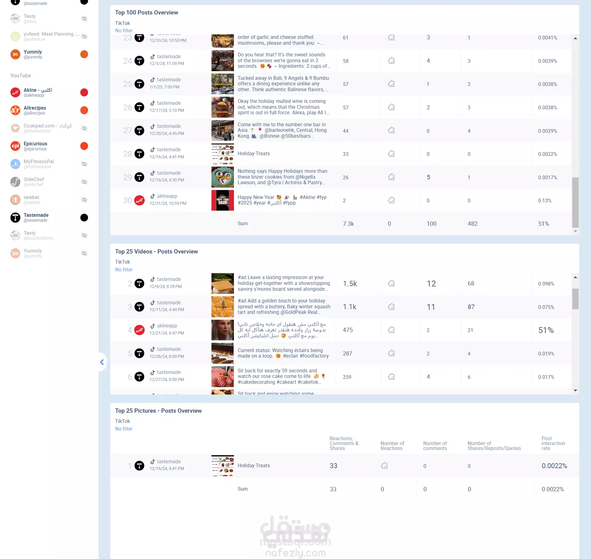Sort by Number of Reactions column header
The height and width of the screenshot is (559, 591).
tap(392, 446)
